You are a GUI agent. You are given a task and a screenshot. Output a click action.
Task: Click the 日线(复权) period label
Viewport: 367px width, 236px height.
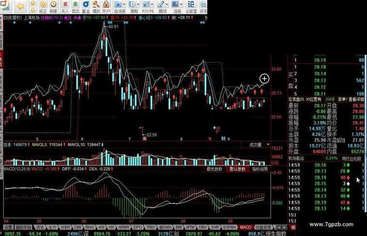(13, 18)
